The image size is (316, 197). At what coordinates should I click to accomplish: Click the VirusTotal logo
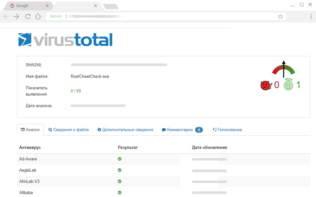[x=65, y=40]
